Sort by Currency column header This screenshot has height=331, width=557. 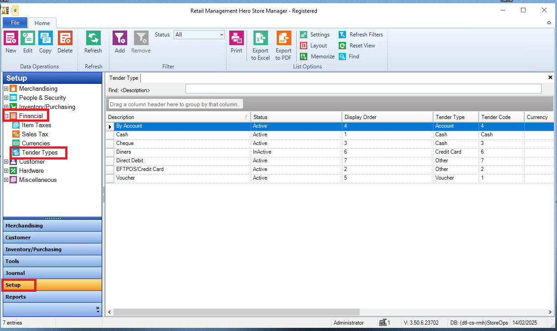539,117
